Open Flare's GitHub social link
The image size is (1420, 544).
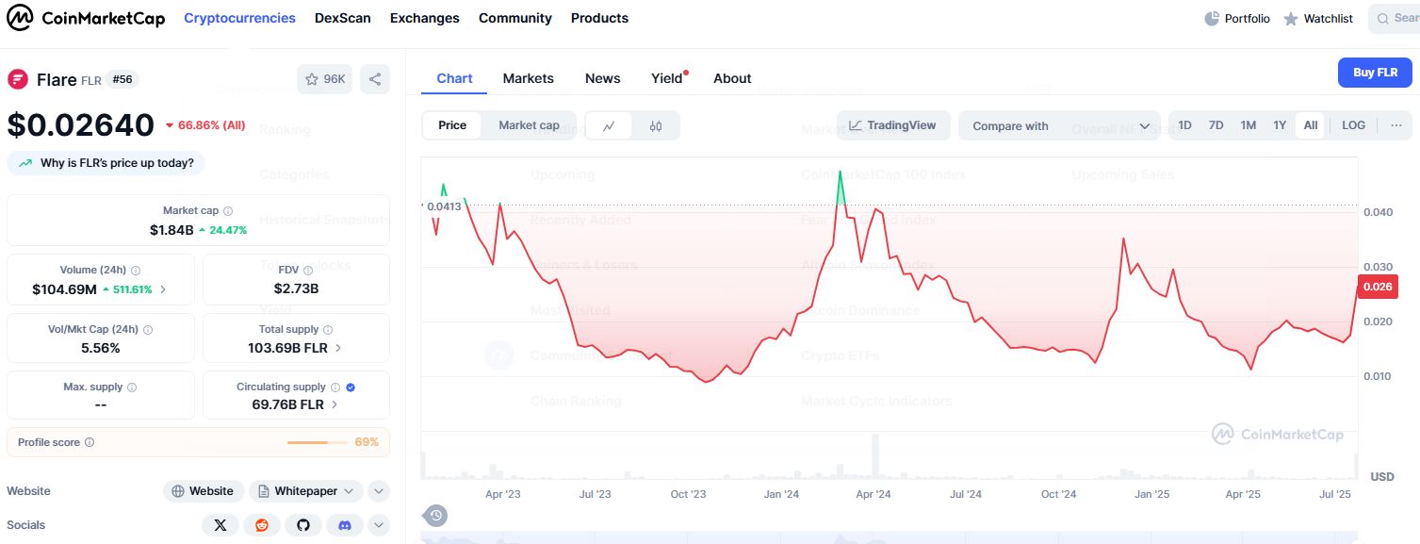[x=303, y=525]
